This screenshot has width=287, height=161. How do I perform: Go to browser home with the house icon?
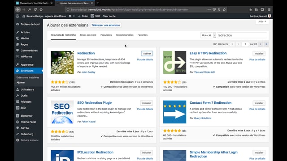click(41, 9)
